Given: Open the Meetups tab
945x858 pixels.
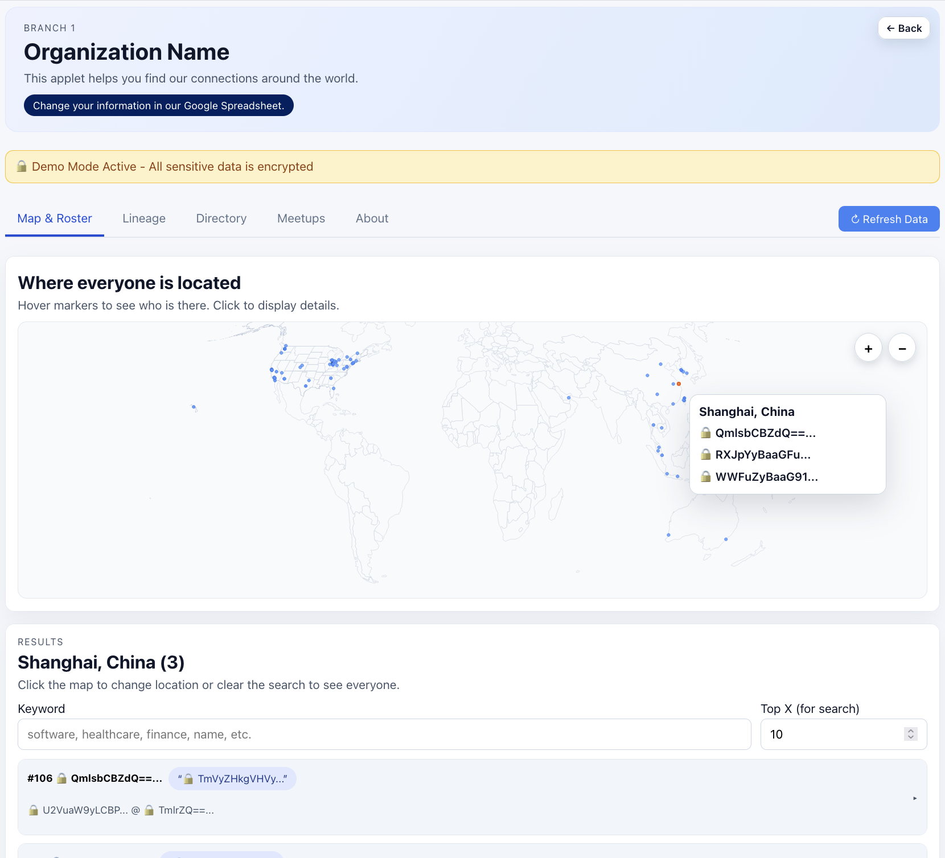Looking at the screenshot, I should pos(301,218).
